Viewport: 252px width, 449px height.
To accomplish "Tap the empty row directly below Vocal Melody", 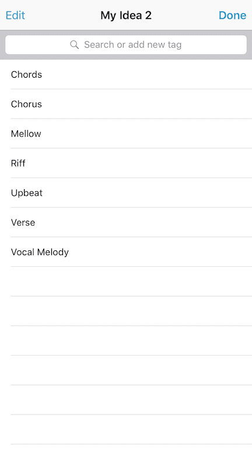I will (x=126, y=281).
